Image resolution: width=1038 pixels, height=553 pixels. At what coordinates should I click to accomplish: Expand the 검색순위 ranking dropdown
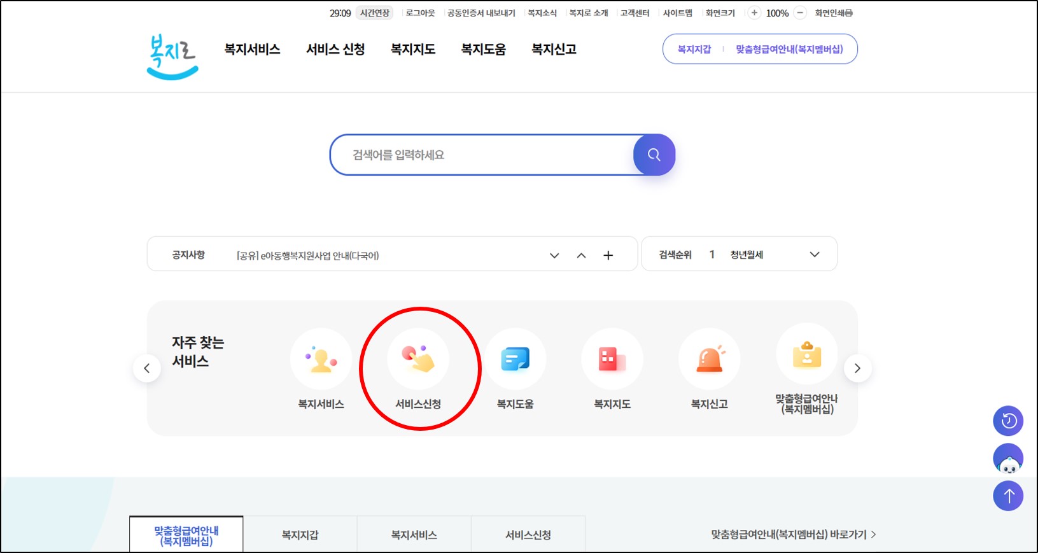(x=815, y=255)
